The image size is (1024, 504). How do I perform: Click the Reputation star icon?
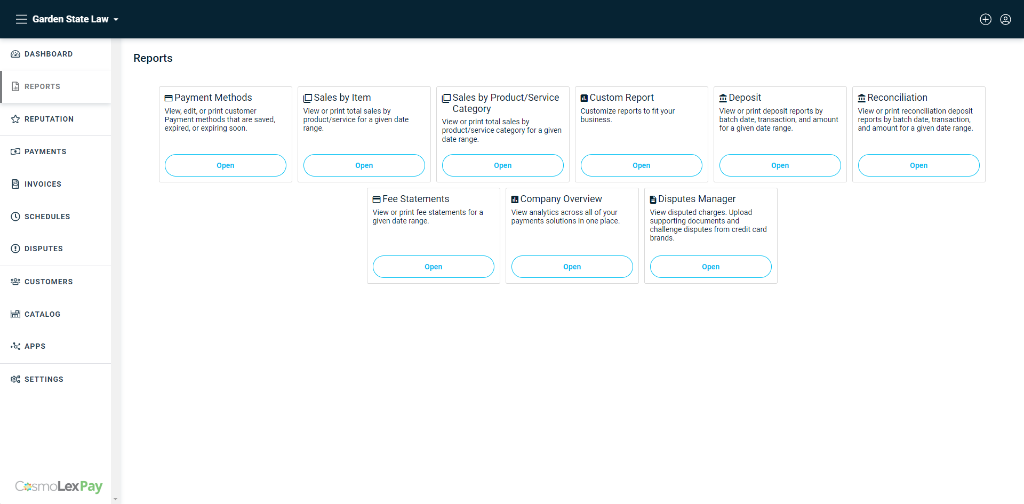click(15, 119)
